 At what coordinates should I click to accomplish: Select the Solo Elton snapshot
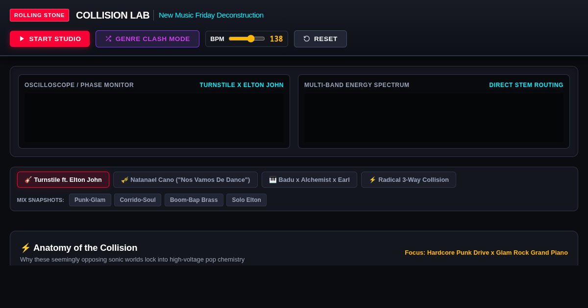[246, 200]
